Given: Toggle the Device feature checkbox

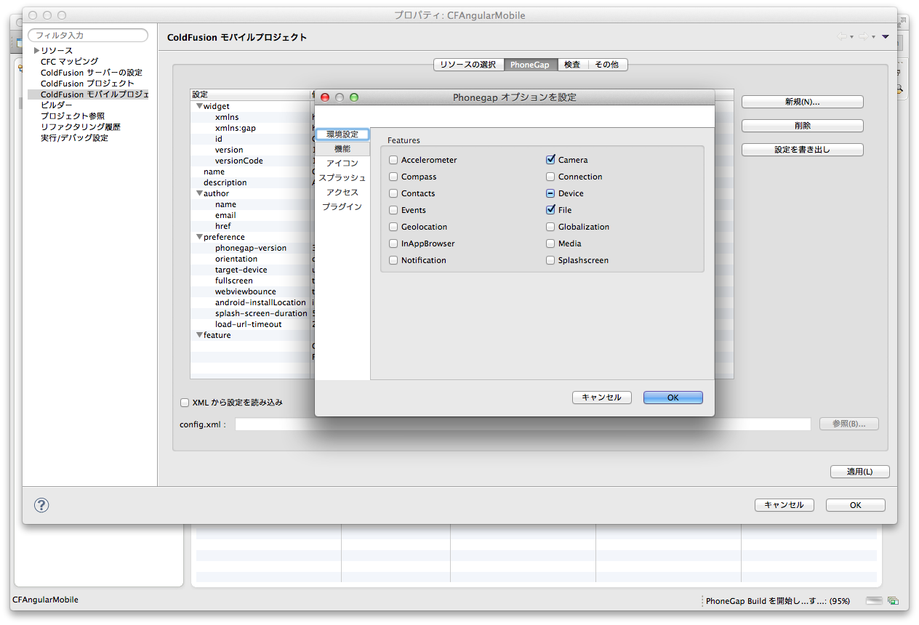Looking at the screenshot, I should coord(550,193).
